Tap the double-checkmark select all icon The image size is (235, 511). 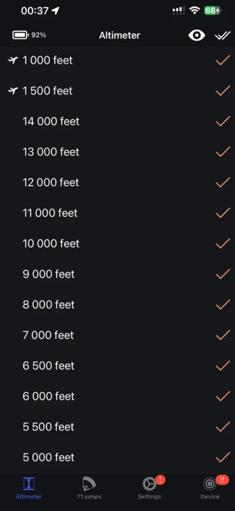point(222,35)
